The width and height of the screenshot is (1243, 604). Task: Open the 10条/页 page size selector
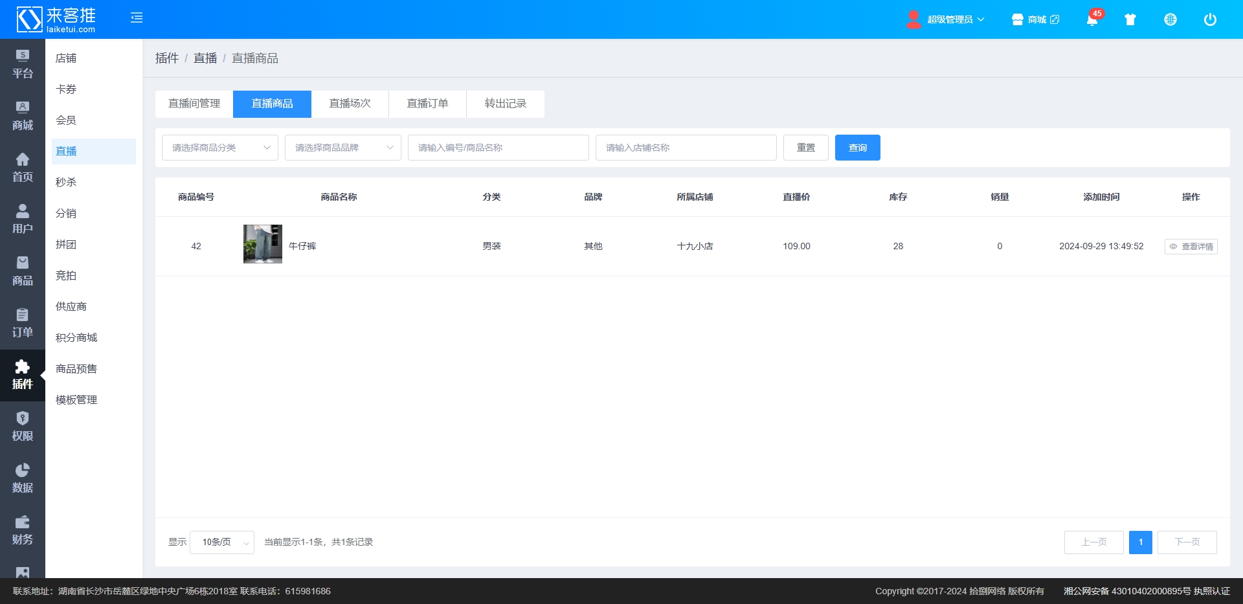[222, 542]
